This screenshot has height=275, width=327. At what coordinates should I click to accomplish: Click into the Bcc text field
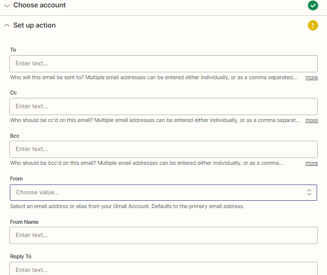coord(163,149)
